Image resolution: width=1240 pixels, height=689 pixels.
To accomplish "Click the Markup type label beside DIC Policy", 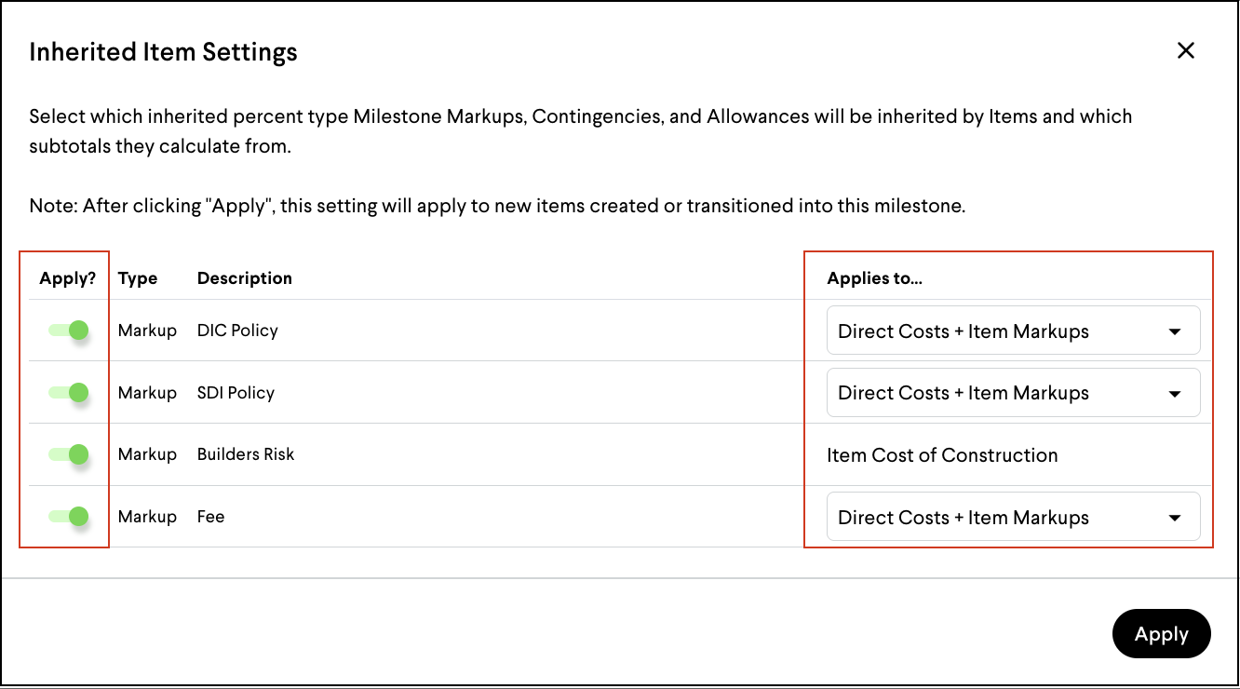I will [147, 331].
